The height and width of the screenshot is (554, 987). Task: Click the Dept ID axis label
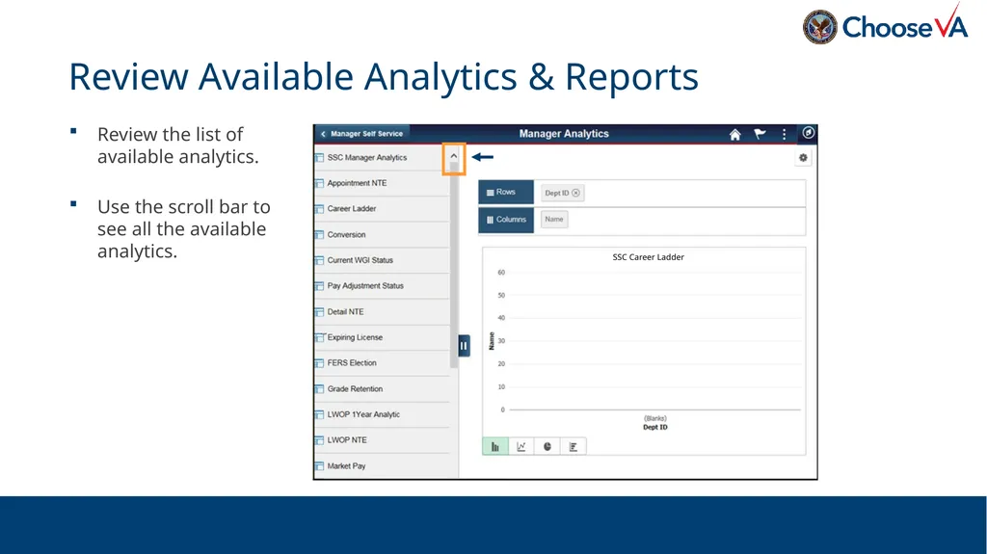pos(654,428)
